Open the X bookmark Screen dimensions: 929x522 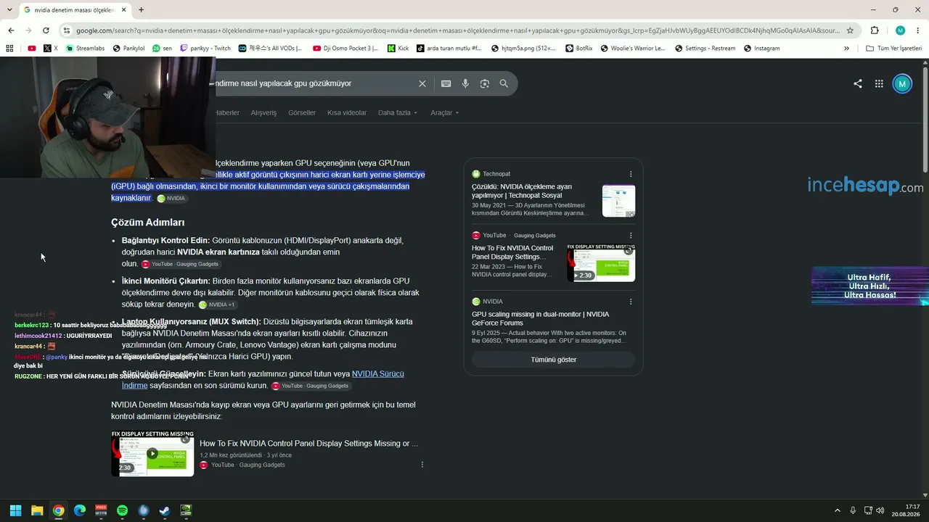click(50, 49)
